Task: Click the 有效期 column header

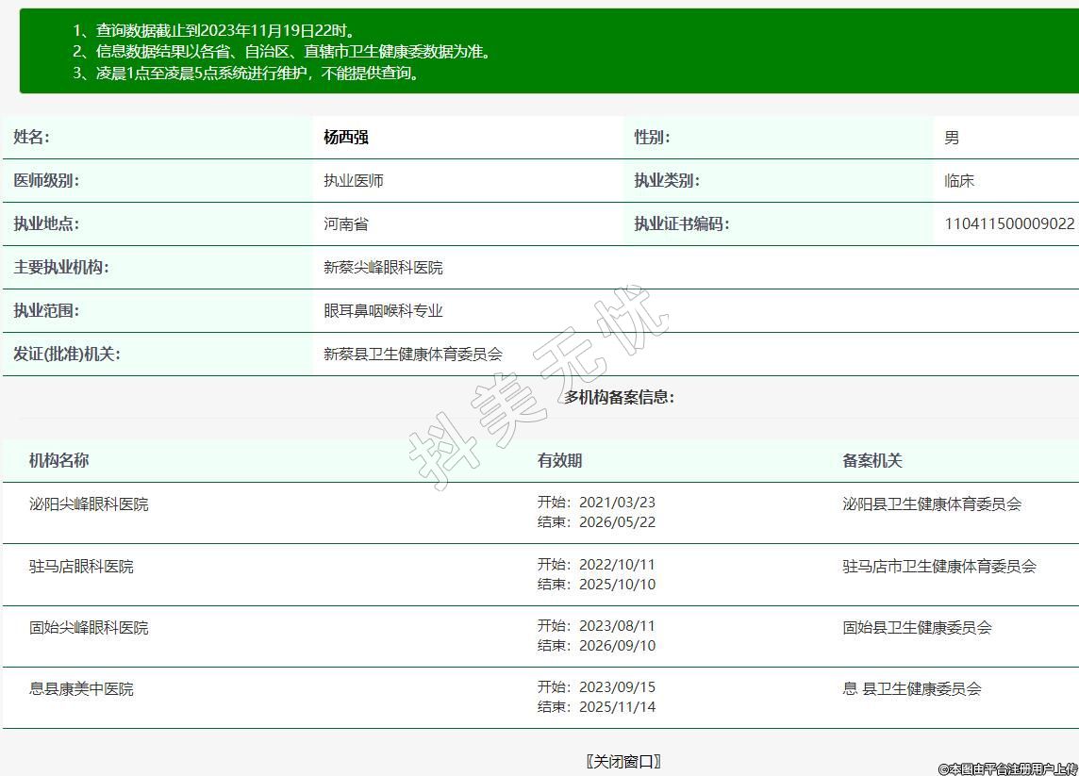Action: (x=559, y=460)
